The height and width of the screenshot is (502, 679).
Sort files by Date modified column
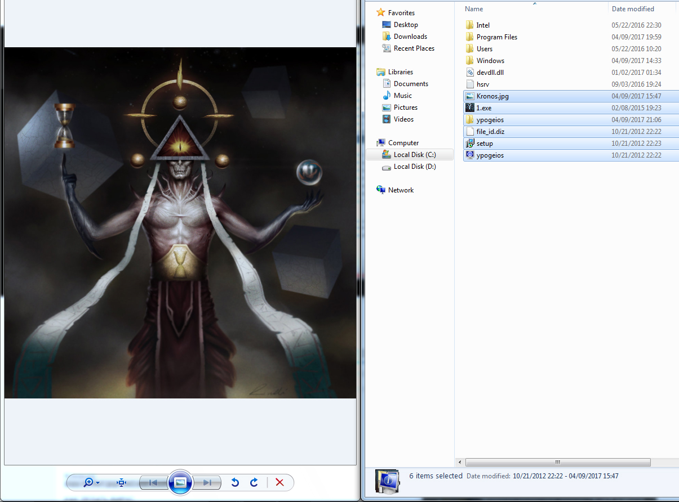pyautogui.click(x=633, y=9)
